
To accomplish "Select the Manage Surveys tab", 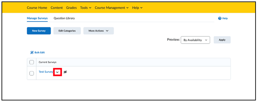I will pos(37,18).
